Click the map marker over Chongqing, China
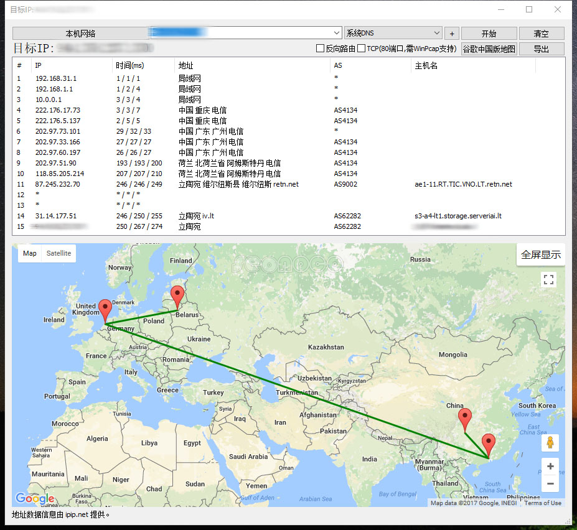 coord(464,417)
